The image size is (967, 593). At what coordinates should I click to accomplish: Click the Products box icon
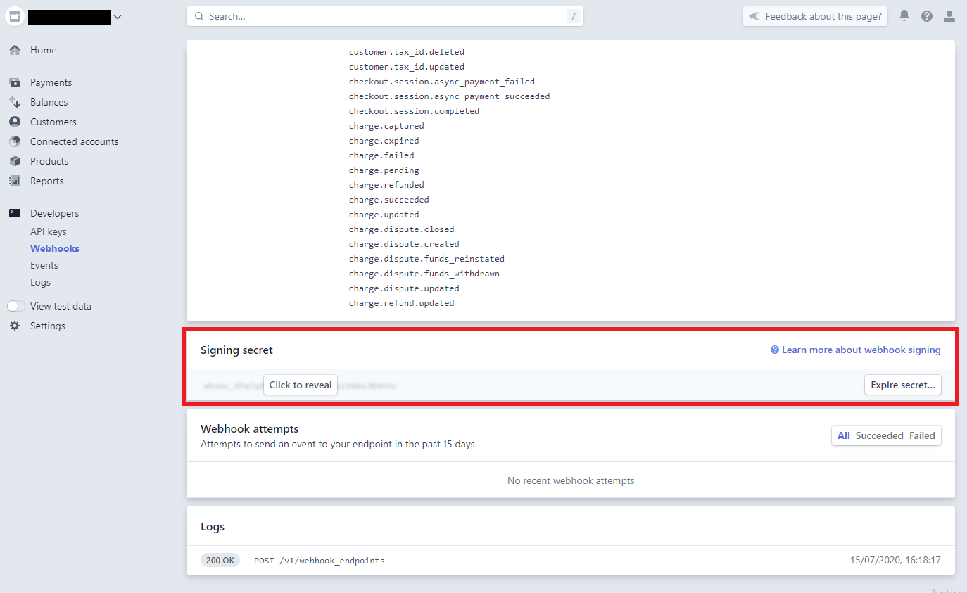click(15, 162)
